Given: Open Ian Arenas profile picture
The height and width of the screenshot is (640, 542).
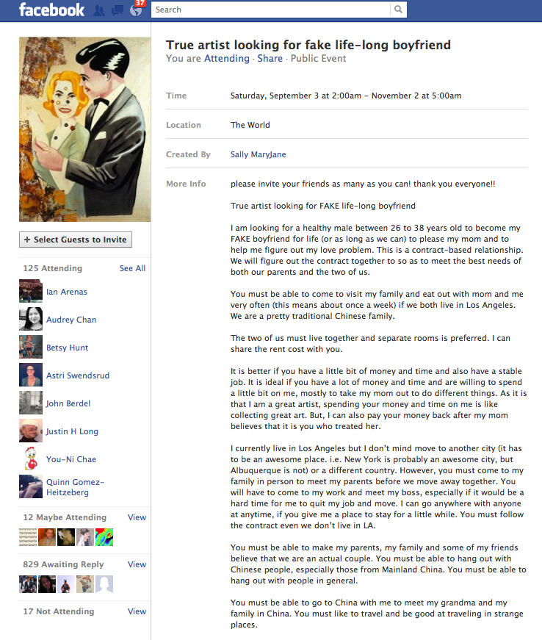Looking at the screenshot, I should click(x=31, y=291).
